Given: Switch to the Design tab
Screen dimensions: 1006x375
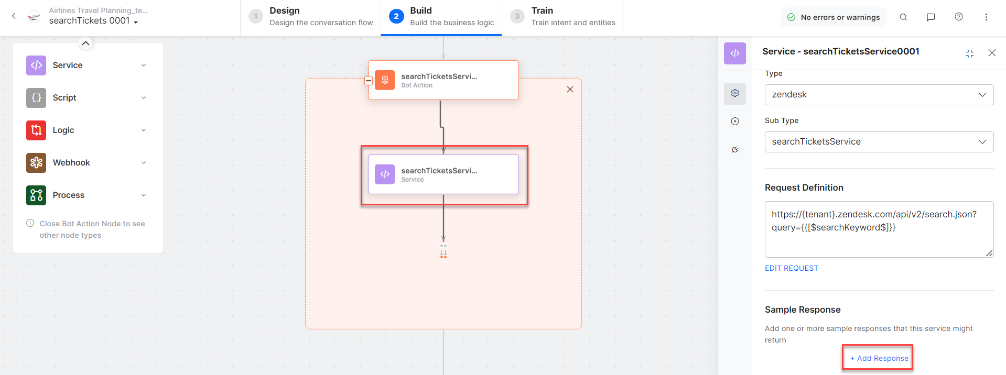Looking at the screenshot, I should [x=311, y=17].
